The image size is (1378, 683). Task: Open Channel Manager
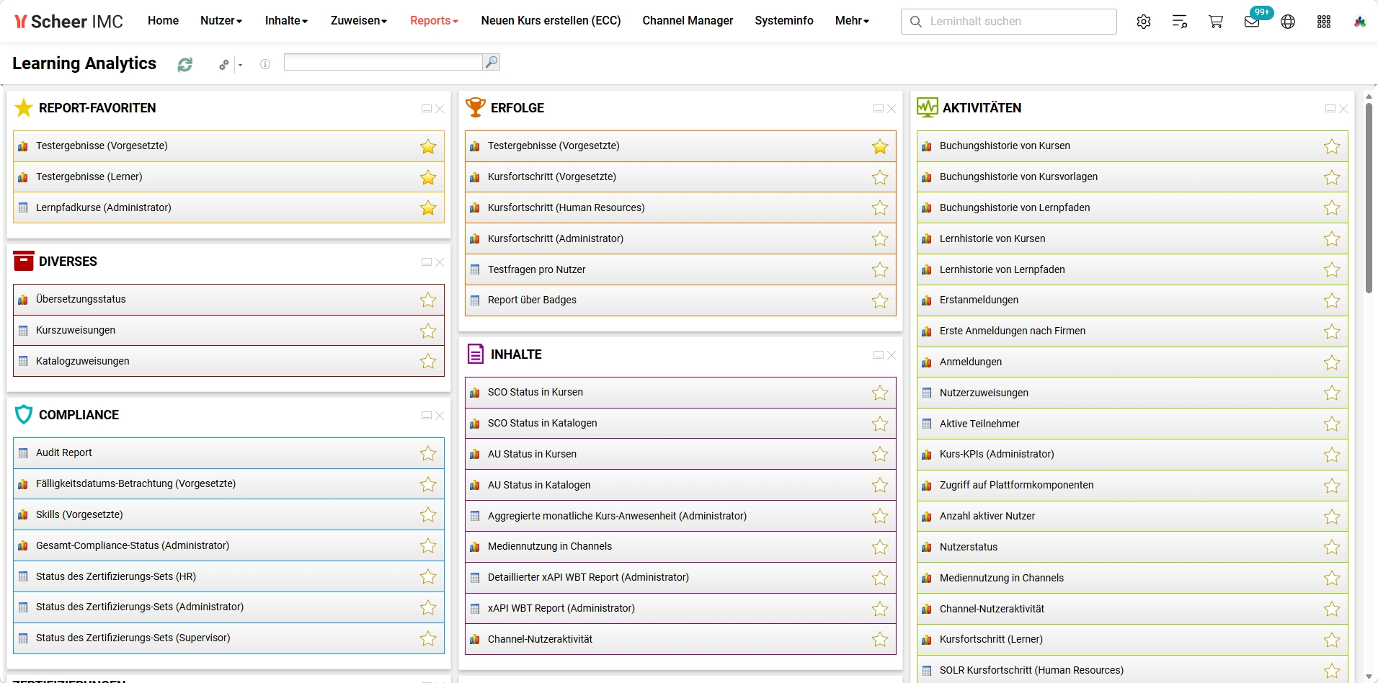[688, 21]
